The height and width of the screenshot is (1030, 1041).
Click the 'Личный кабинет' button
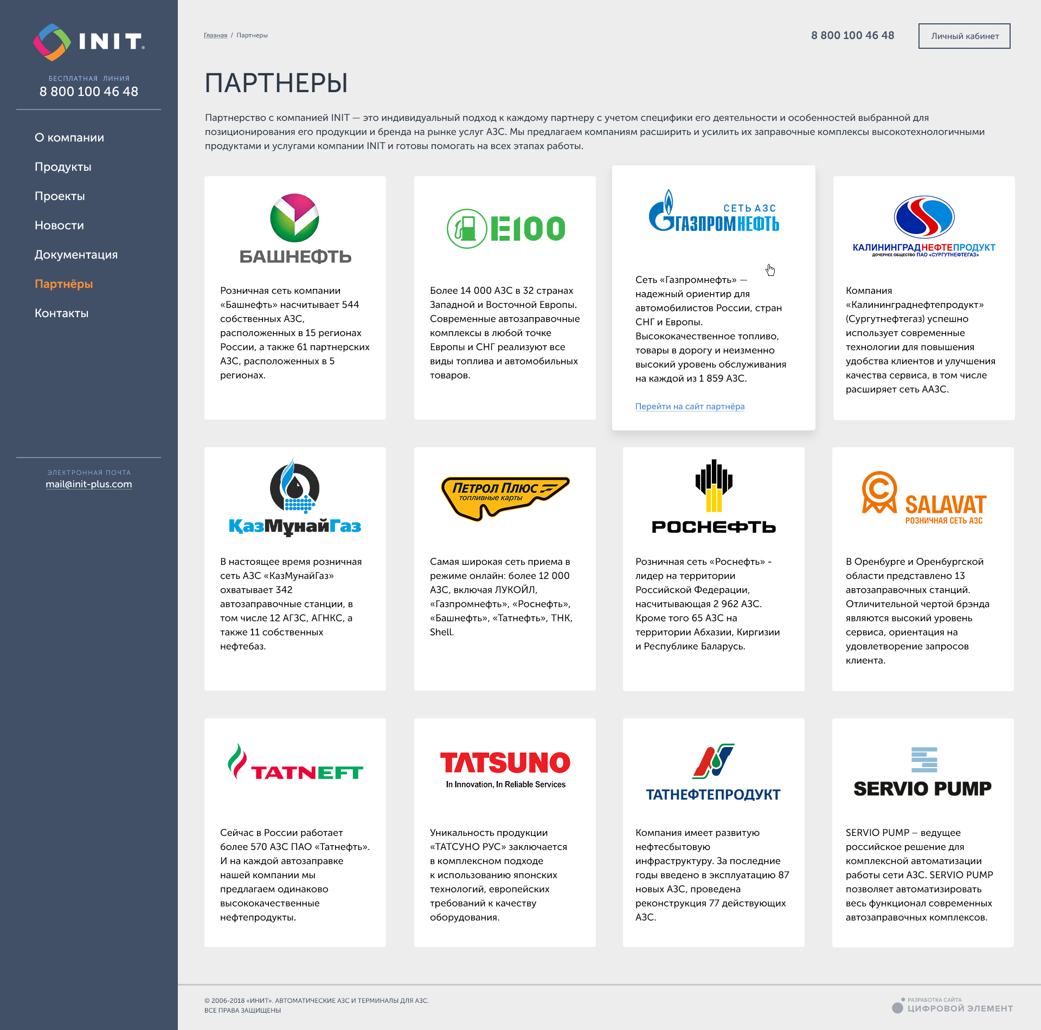pyautogui.click(x=964, y=36)
